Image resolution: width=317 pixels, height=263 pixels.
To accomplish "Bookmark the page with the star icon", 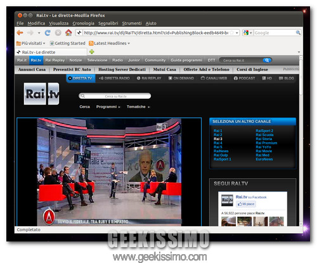I will coord(232,33).
